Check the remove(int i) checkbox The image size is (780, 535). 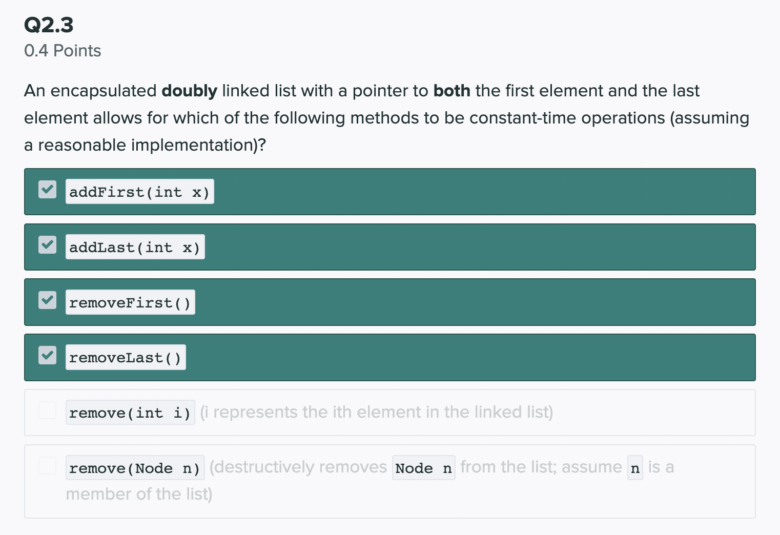click(48, 410)
